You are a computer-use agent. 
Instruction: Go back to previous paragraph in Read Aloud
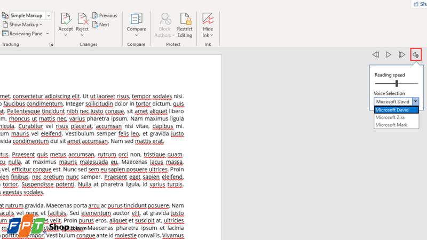click(x=376, y=55)
